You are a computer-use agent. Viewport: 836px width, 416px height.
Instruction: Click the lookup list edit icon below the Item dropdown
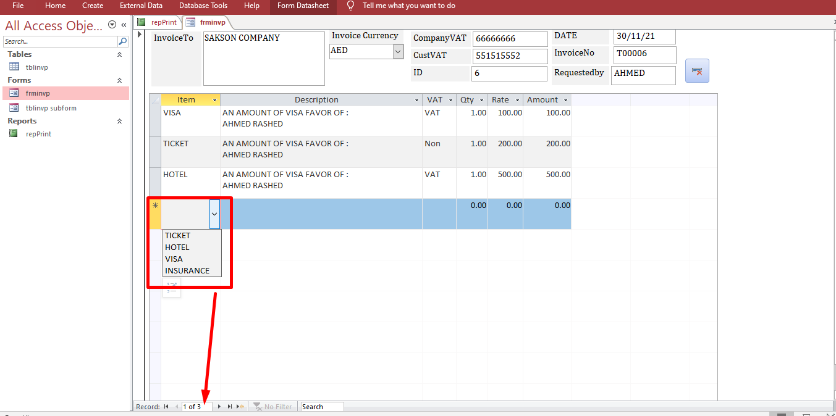pos(172,288)
